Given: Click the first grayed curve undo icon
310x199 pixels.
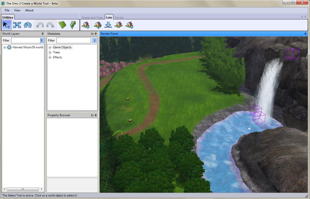Looking at the screenshot, I should (40, 25).
